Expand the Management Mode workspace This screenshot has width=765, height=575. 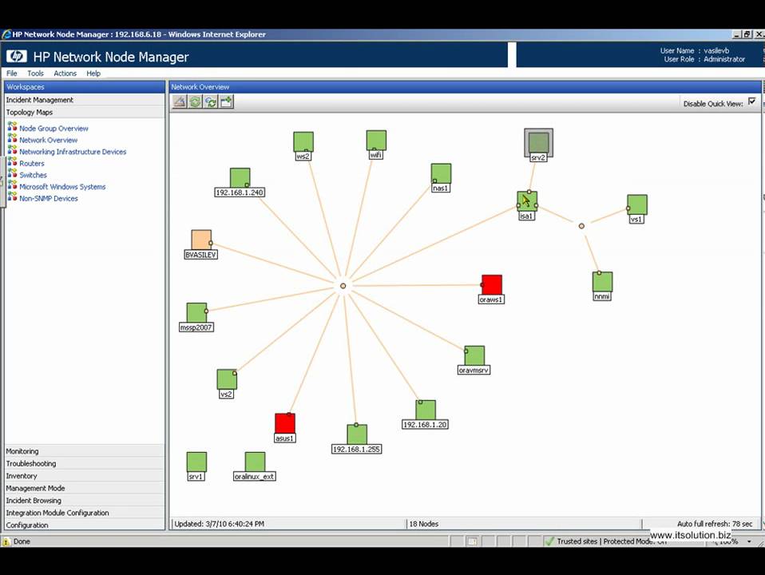[x=85, y=488]
